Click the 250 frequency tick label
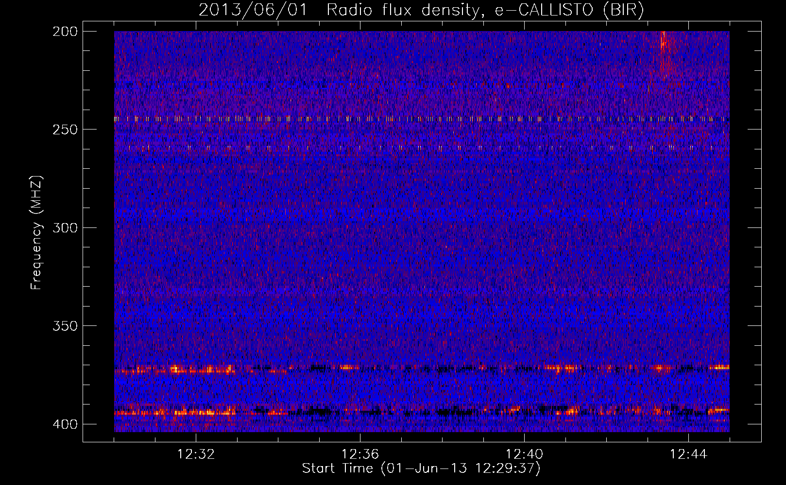The width and height of the screenshot is (786, 485). tap(65, 129)
